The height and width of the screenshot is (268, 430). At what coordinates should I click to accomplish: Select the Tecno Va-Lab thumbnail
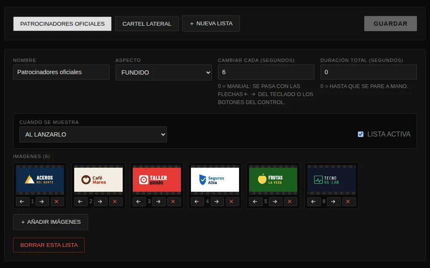tap(331, 180)
